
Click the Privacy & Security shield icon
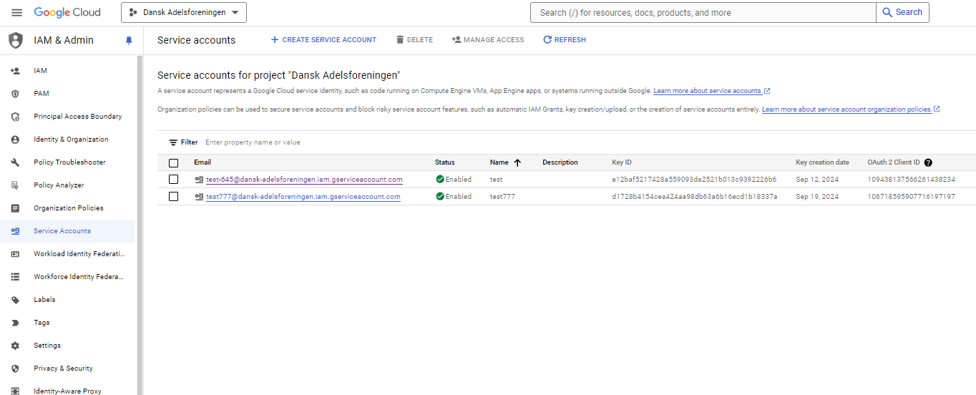pos(15,369)
